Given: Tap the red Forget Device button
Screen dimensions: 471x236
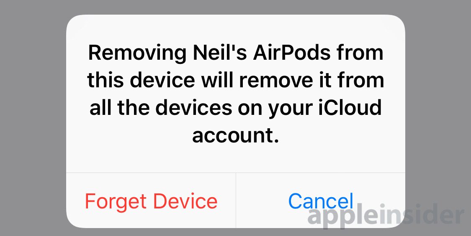Looking at the screenshot, I should point(151,201).
